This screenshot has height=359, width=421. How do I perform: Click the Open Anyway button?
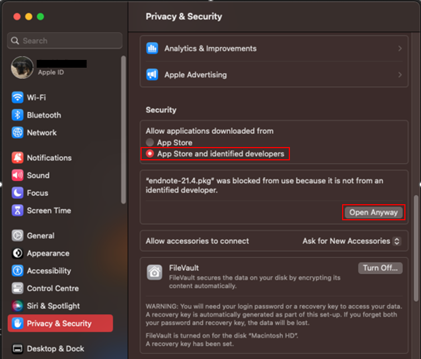click(373, 213)
